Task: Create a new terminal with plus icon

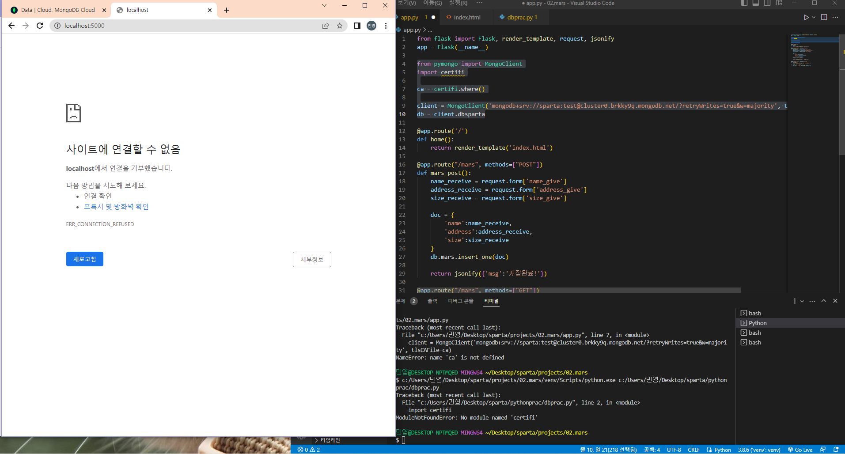Action: click(x=795, y=301)
